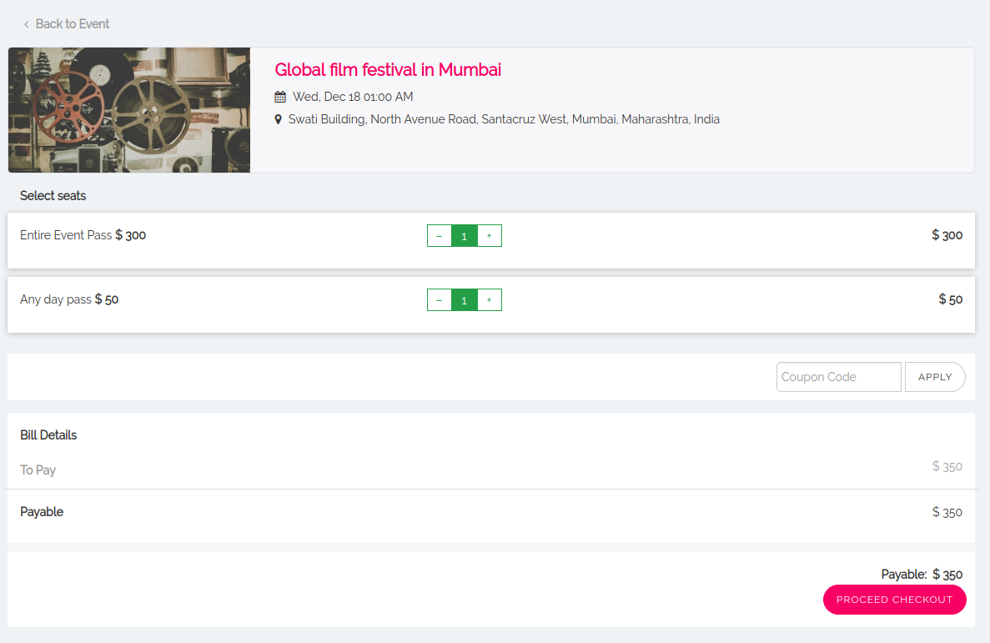Viewport: 990px width, 643px height.
Task: Open the film reel event thumbnail
Action: pos(129,110)
